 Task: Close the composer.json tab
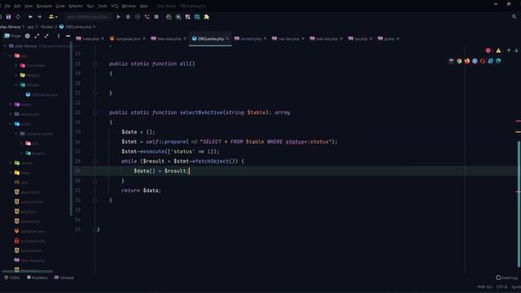pyautogui.click(x=144, y=39)
